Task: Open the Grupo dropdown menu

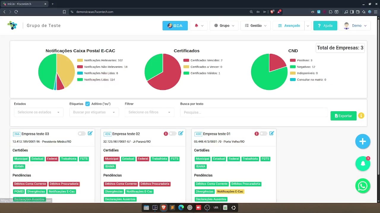Action: point(224,26)
